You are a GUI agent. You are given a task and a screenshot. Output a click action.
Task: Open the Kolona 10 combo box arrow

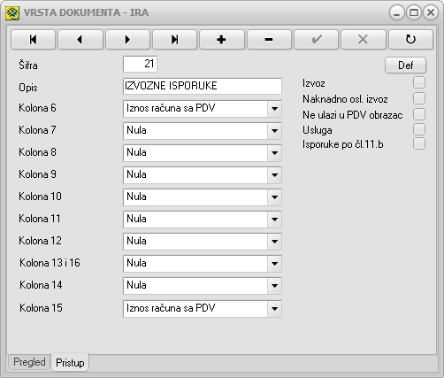tap(274, 197)
